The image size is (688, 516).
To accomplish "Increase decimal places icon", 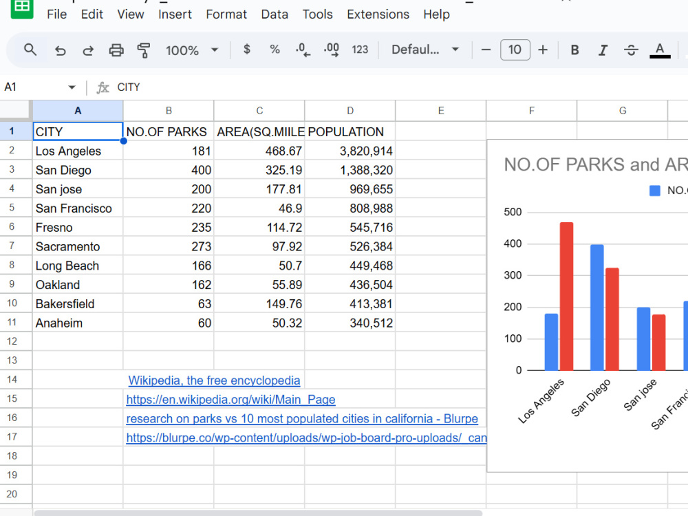I will click(x=332, y=50).
